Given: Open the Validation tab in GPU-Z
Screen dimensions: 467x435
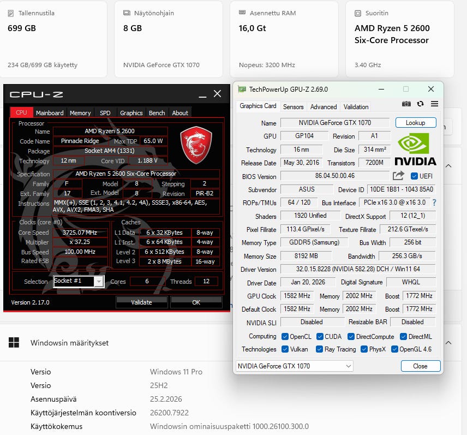Looking at the screenshot, I should pos(356,106).
